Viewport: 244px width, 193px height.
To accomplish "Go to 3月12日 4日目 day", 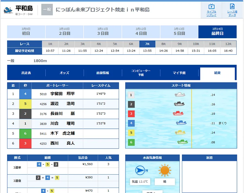I will [141, 32].
